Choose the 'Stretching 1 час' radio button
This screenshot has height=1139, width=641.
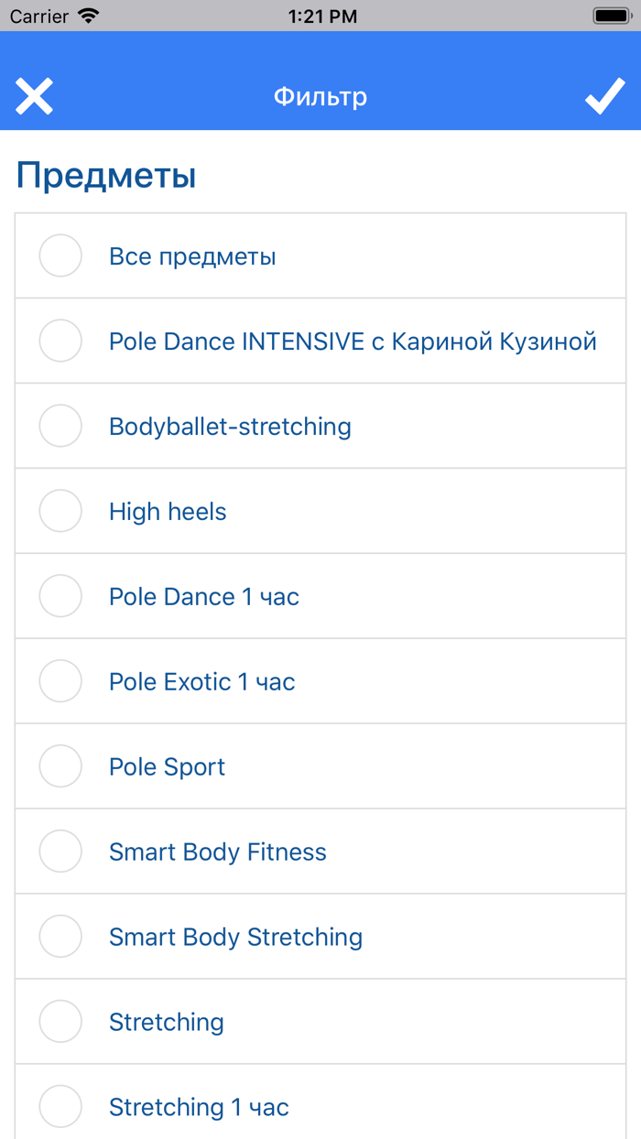(60, 1106)
